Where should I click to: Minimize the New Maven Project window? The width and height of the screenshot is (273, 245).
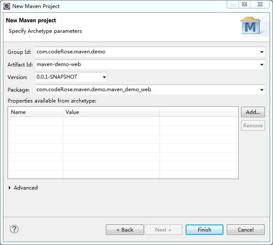[233, 4]
